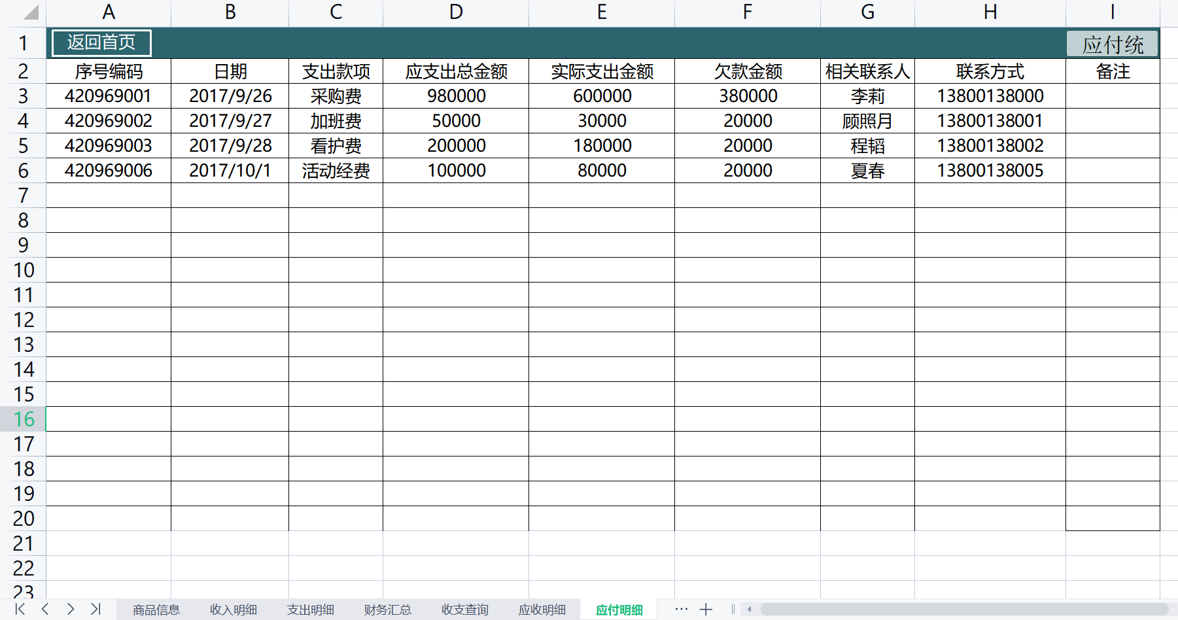Jump to last sheet with rightmost navigation arrow

coord(97,609)
